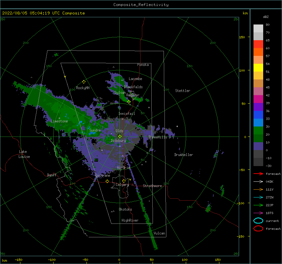The image size is (282, 264).
Task: Click the white 04DK arrow in legend
Action: 258,182
